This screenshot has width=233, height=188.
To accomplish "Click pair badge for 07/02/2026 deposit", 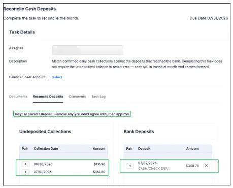I will 130,166.
